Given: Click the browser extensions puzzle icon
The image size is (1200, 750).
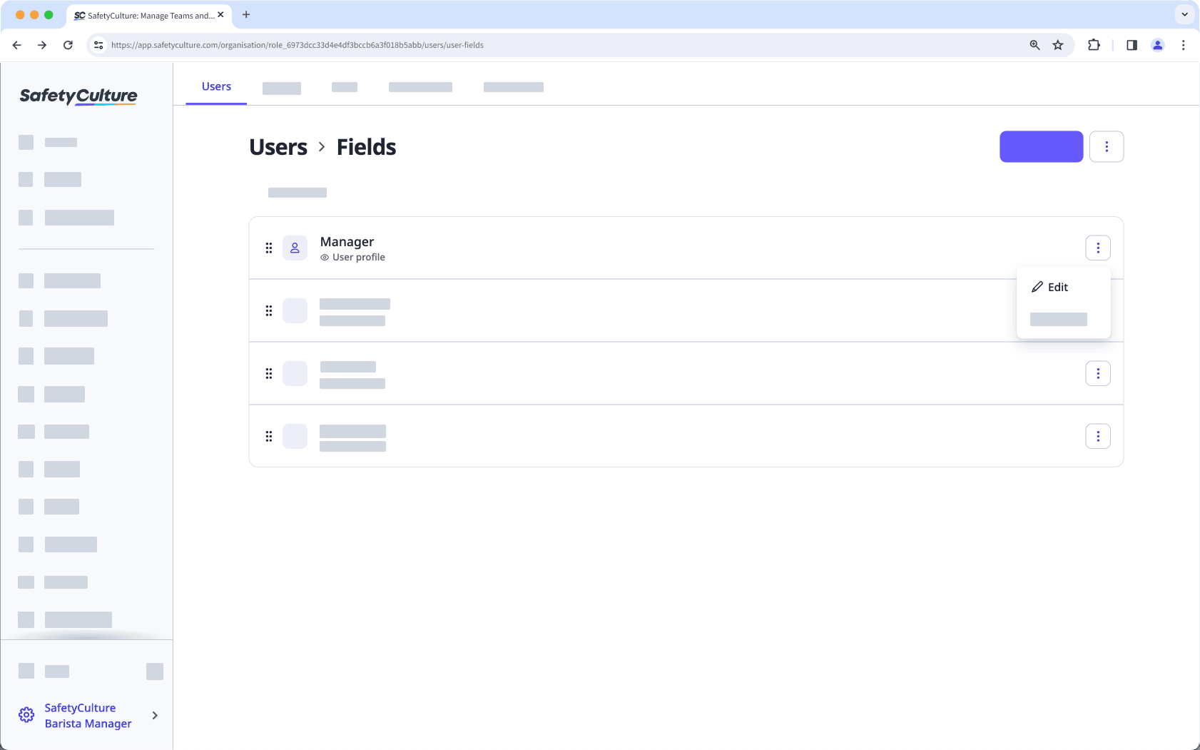Looking at the screenshot, I should (1093, 44).
